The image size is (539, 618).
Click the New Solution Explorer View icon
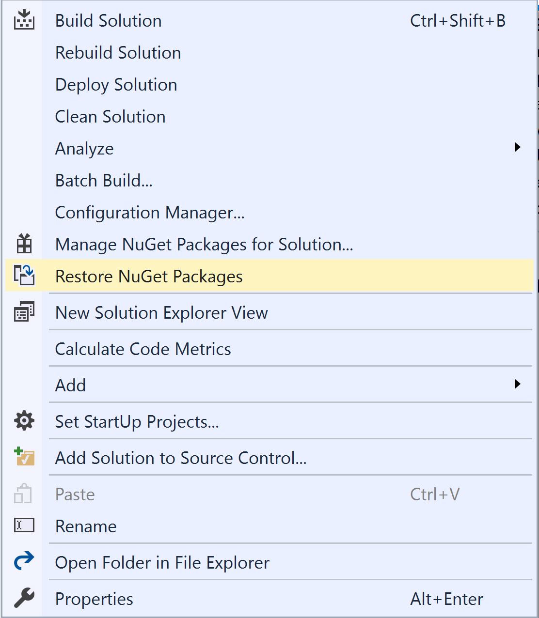coord(24,312)
